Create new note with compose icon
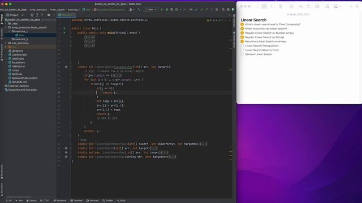 291,6
